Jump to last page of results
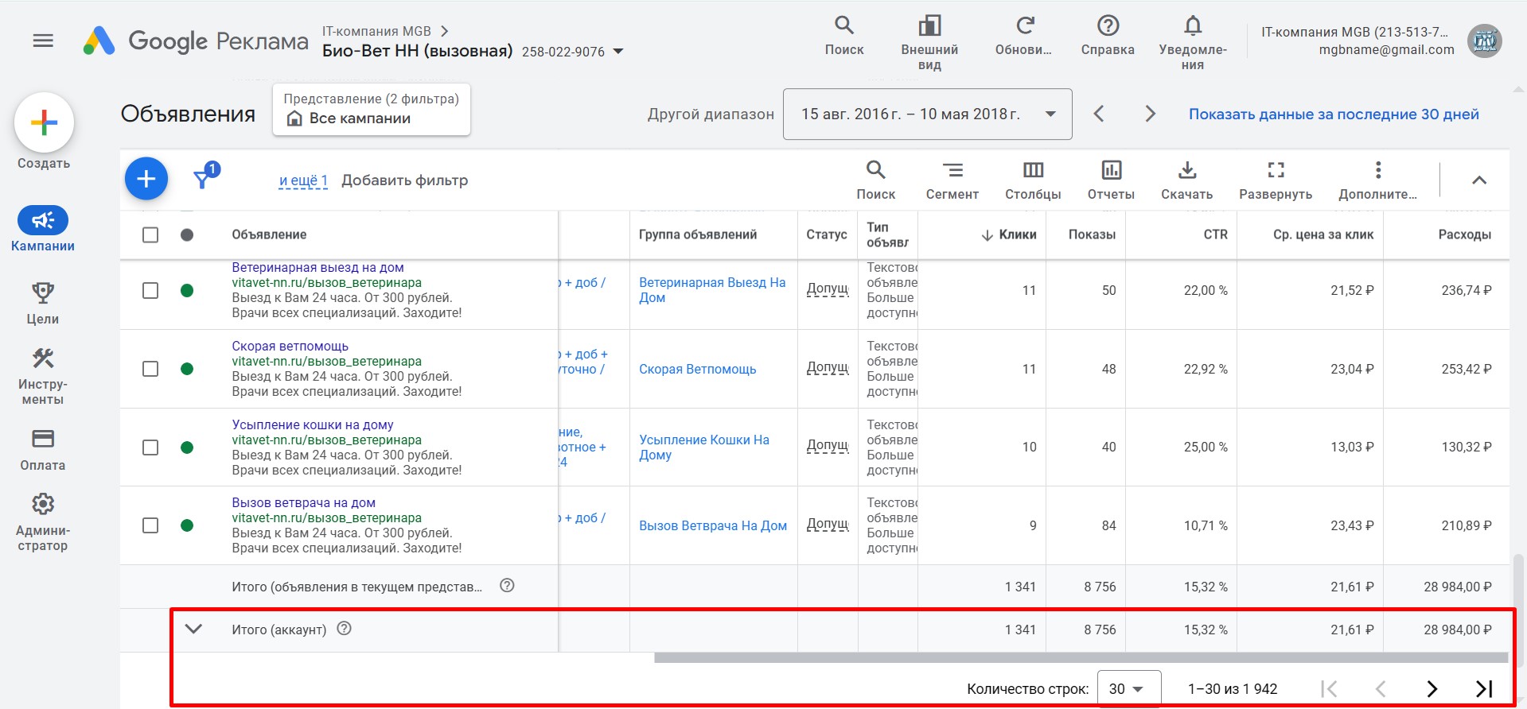The image size is (1527, 709). 1484,689
